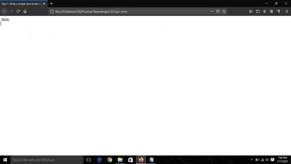Open the page actions three-dots menu
Image resolution: width=291 pixels, height=164 pixels.
coord(212,11)
